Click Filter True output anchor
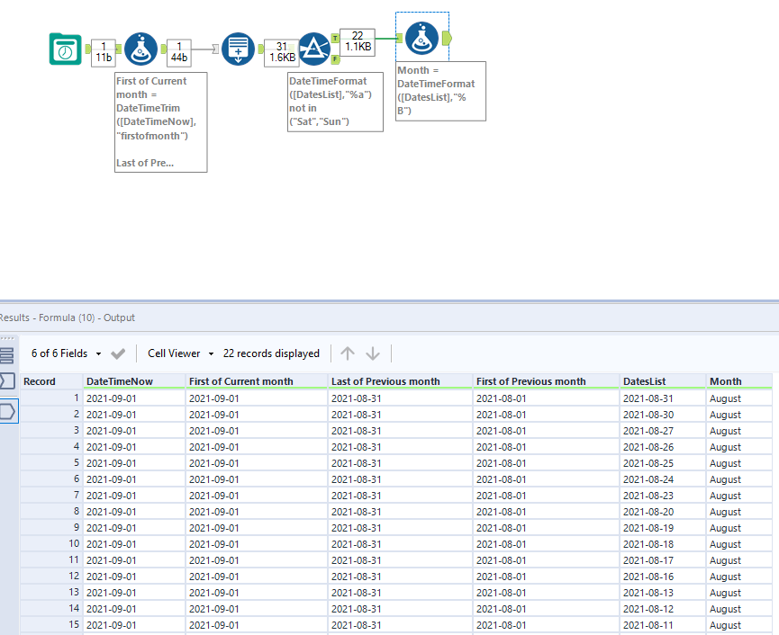 click(335, 38)
